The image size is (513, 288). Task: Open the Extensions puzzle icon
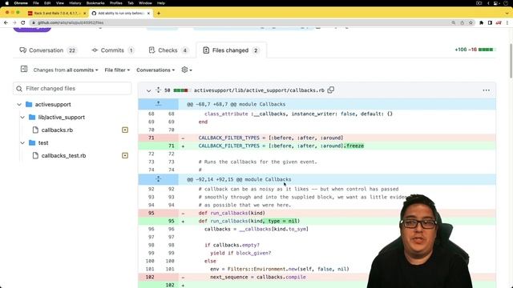[481, 22]
